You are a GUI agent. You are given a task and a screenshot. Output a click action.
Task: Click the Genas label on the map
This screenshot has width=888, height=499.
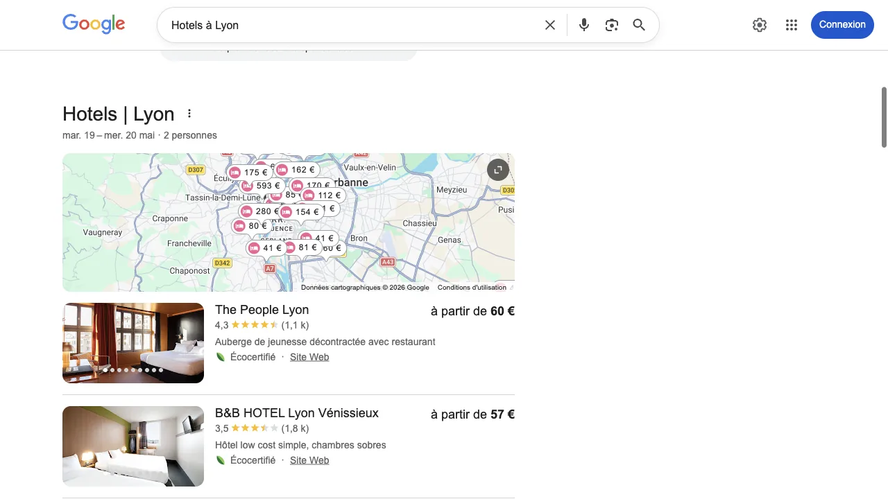pos(450,240)
